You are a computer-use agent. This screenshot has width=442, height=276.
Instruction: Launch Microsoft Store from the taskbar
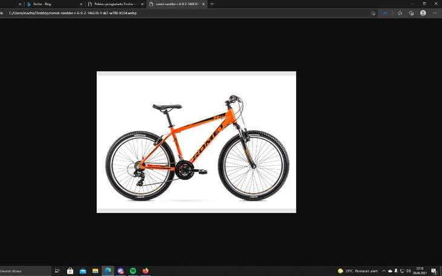coord(70,271)
